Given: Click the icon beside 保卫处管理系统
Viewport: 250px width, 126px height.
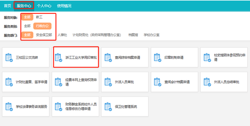Looking at the screenshot, I should click(108, 106).
